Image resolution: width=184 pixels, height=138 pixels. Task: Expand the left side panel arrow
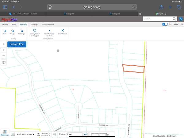(x=3, y=44)
